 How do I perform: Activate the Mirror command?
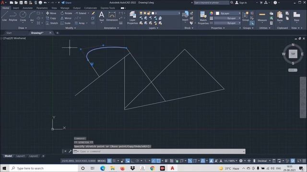pos(66,18)
